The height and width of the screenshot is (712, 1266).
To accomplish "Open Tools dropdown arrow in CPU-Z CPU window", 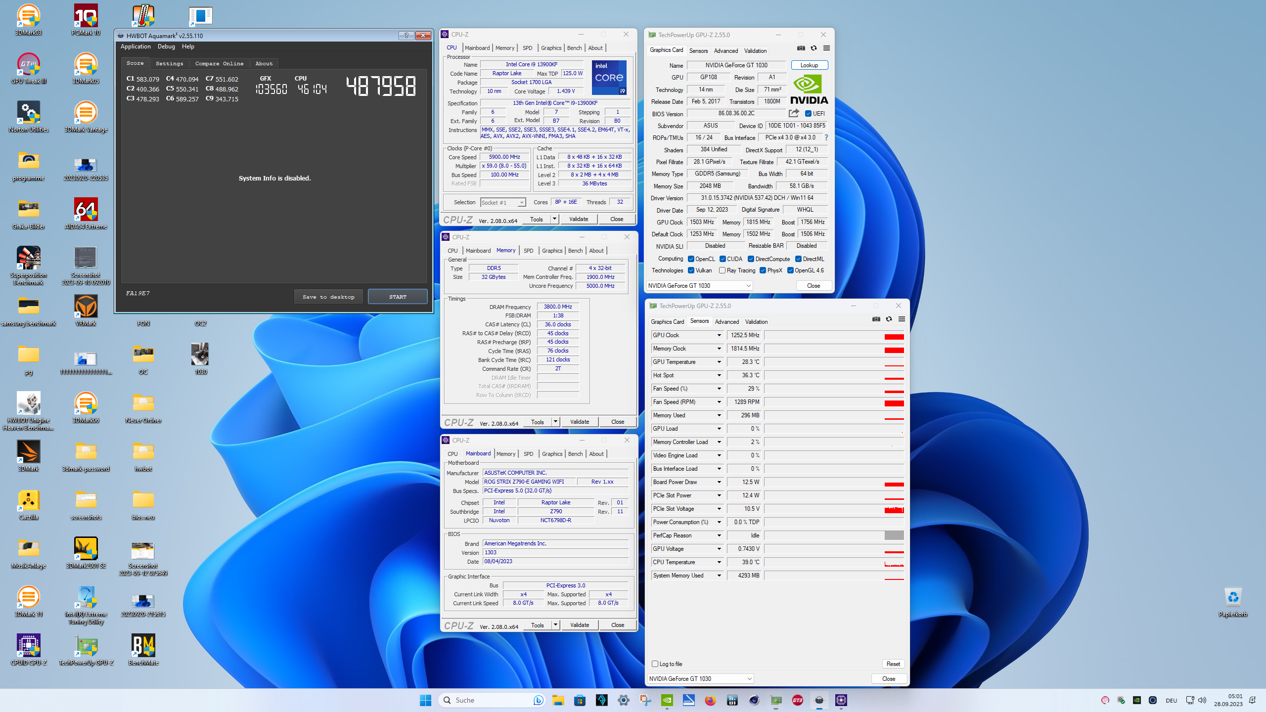I will pos(554,219).
